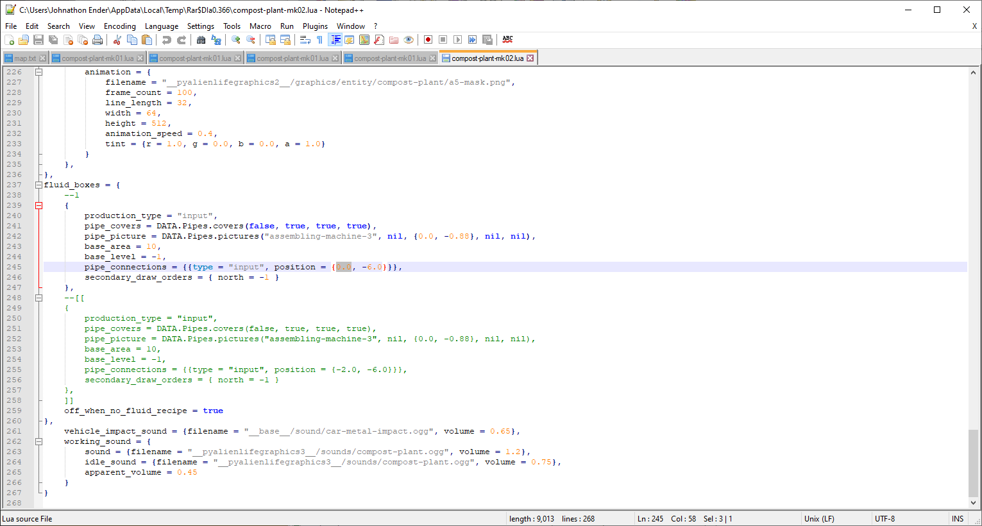Click the Copy toolbar icon
Viewport: 982px width, 526px height.
[x=132, y=40]
